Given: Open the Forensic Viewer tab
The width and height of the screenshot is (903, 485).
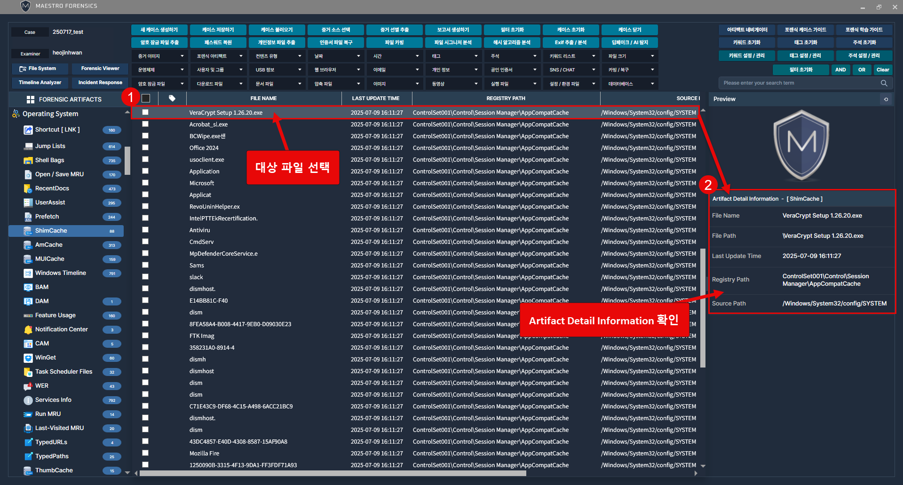Looking at the screenshot, I should (x=100, y=69).
